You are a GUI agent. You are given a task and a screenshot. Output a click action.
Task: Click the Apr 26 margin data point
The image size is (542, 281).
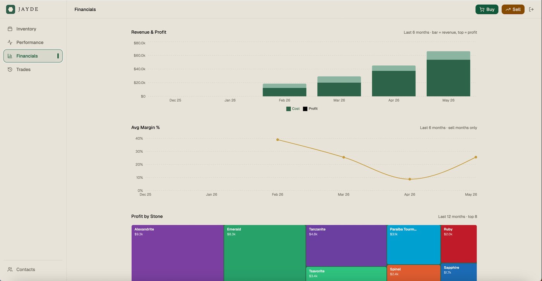pyautogui.click(x=410, y=179)
